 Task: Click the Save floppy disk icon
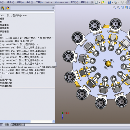(x=109, y=2)
